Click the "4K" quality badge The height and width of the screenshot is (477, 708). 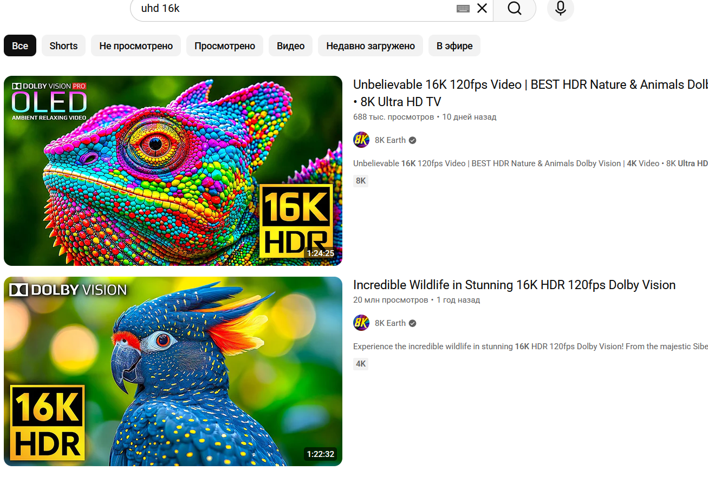coord(361,364)
